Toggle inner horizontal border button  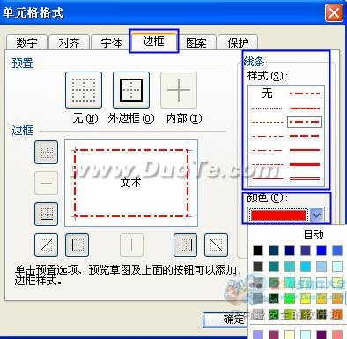click(x=46, y=183)
